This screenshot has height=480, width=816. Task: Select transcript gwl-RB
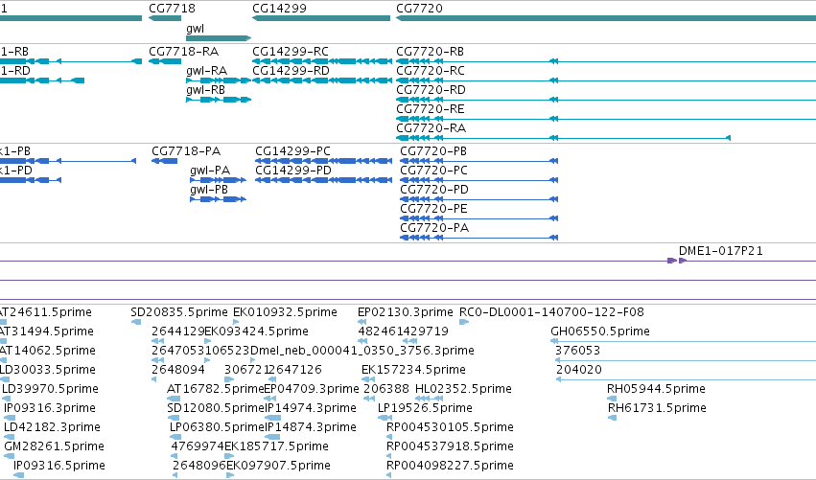click(205, 90)
